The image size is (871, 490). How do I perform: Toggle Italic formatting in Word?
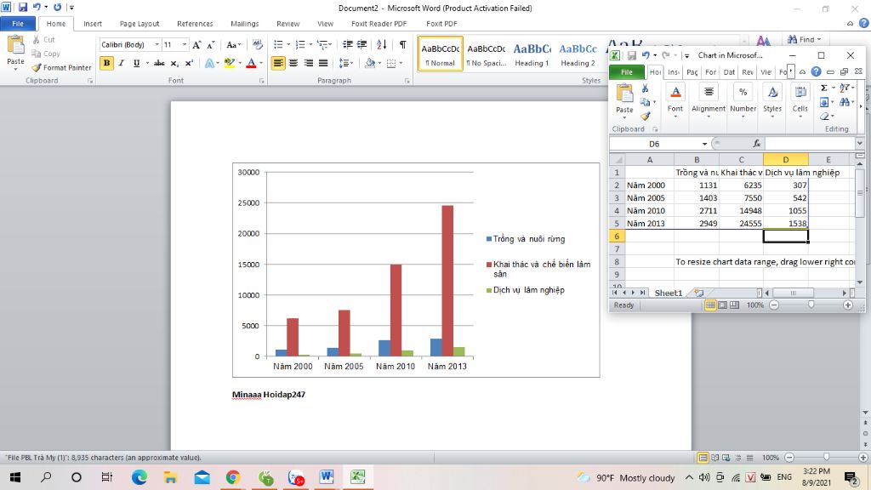[x=121, y=63]
